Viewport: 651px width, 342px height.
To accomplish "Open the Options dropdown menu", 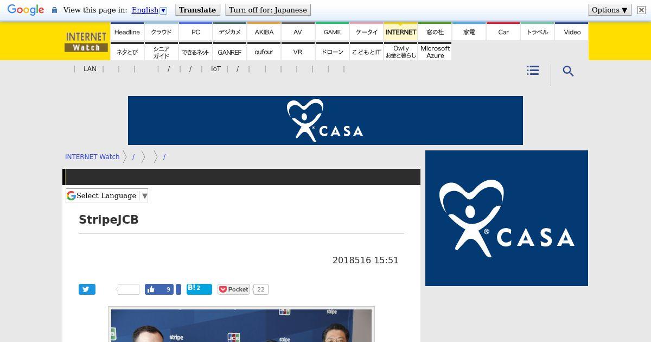I will click(610, 10).
